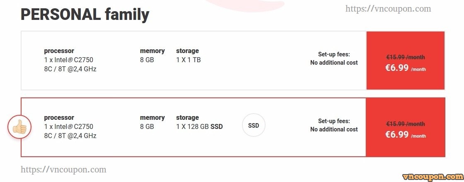Click the 1 X 128 GB SSD storage text

pos(199,127)
